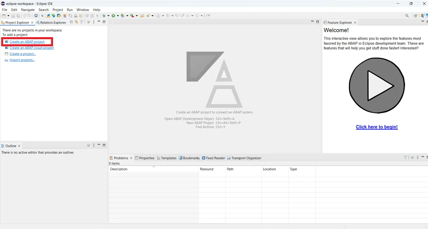
Task: Open the Debug dropdown arrow
Action: [x=108, y=15]
